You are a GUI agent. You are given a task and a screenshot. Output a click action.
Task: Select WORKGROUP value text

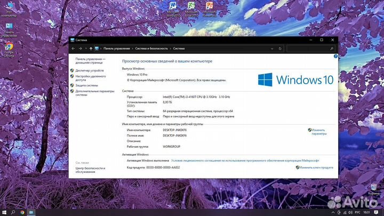tap(171, 147)
